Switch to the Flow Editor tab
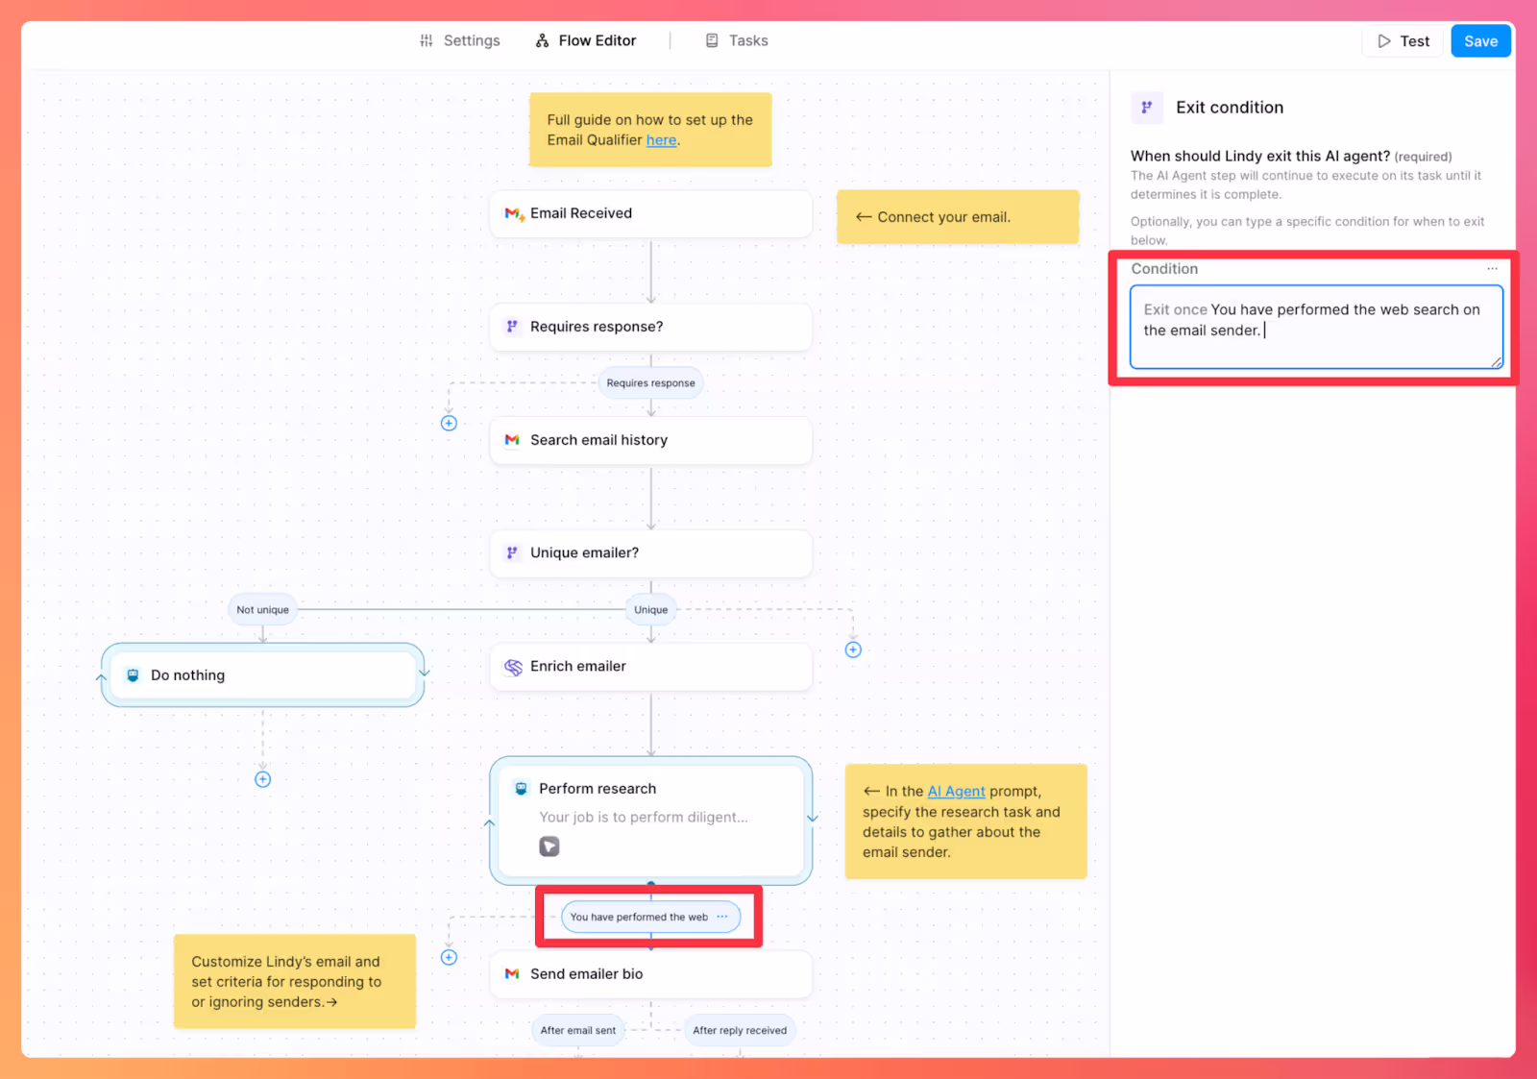The height and width of the screenshot is (1079, 1537). point(586,40)
